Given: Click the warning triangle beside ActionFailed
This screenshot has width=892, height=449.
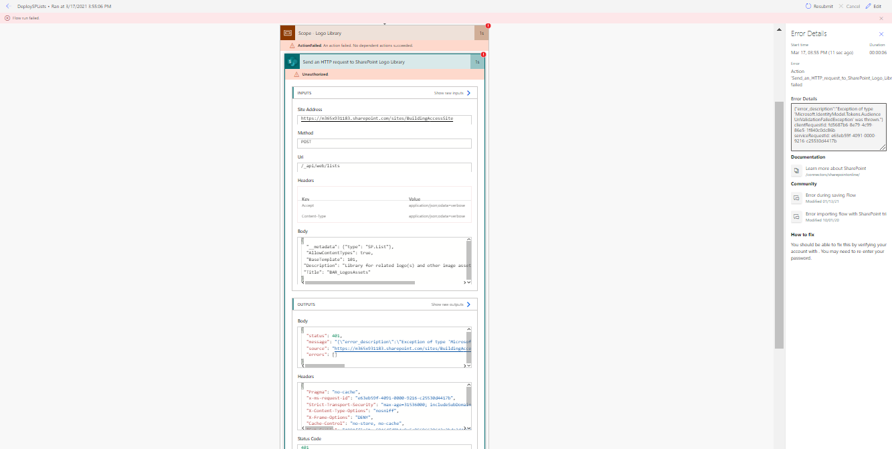Looking at the screenshot, I should click(x=292, y=46).
